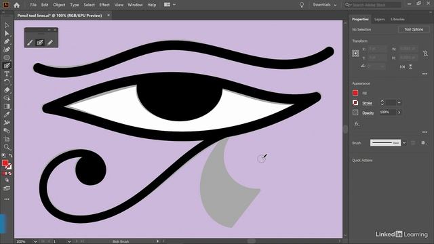This screenshot has height=244, width=434.
Task: Set paint mode to None in toolbar
Action: point(10,174)
